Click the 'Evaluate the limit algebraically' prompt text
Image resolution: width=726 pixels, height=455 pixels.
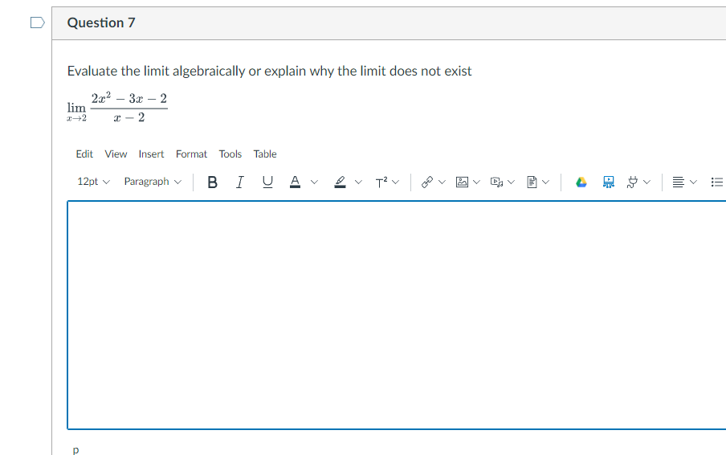[269, 71]
